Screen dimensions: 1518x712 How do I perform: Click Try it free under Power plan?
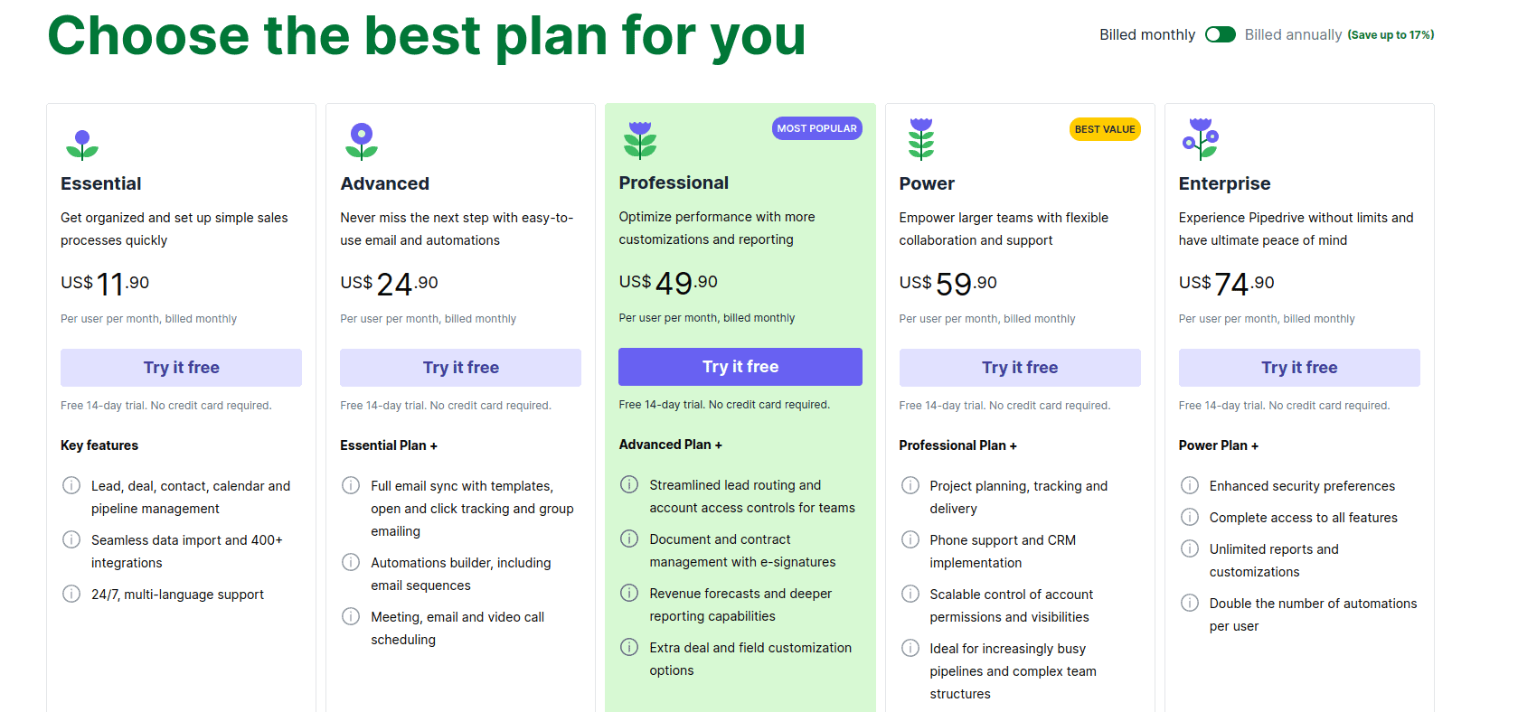1020,368
